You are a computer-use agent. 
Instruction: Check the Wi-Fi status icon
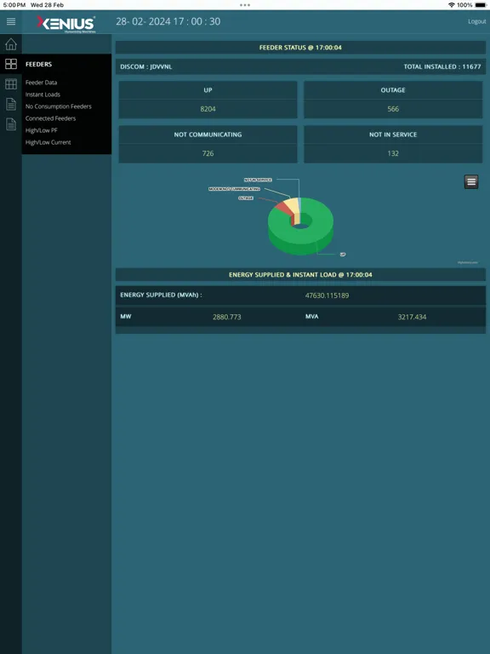pyautogui.click(x=451, y=5)
